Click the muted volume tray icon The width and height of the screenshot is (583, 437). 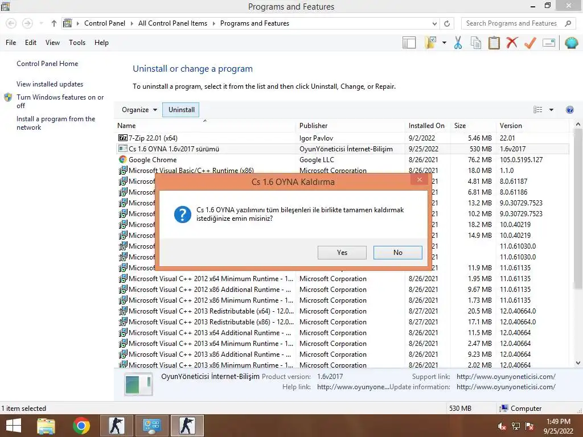point(502,427)
